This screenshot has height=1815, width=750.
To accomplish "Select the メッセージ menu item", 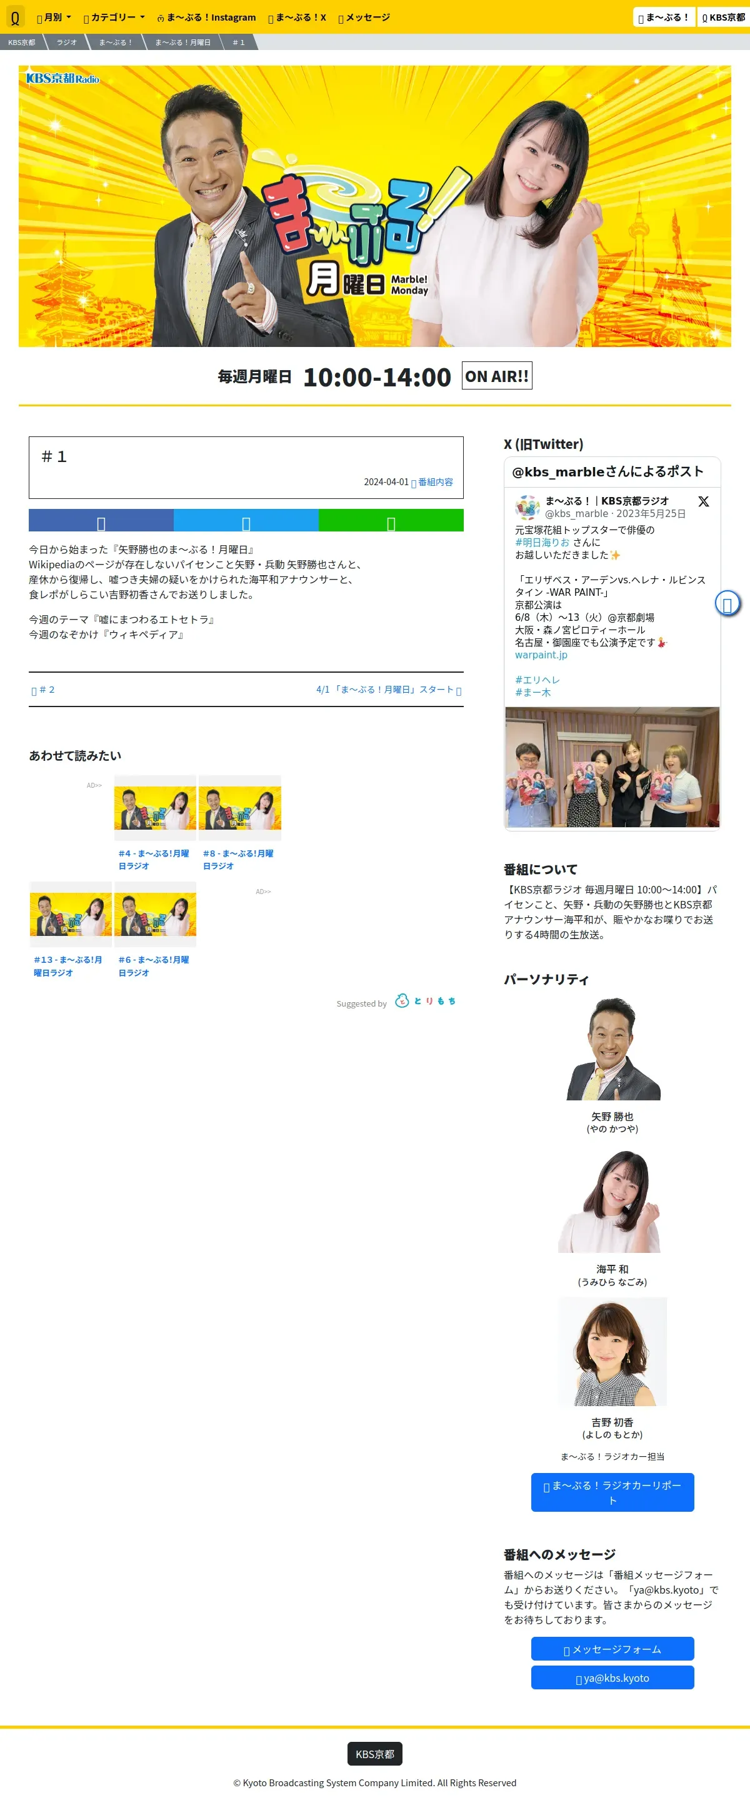I will click(x=364, y=17).
